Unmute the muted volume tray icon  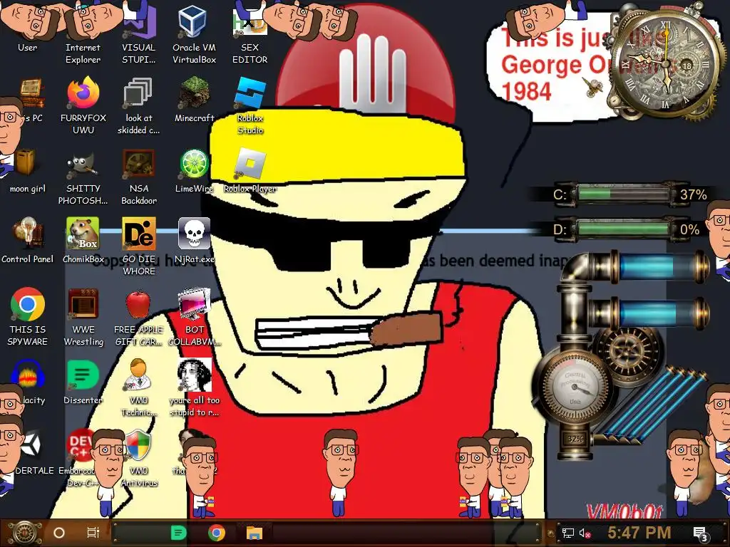585,533
